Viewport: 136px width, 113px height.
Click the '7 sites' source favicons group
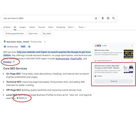click(x=98, y=46)
